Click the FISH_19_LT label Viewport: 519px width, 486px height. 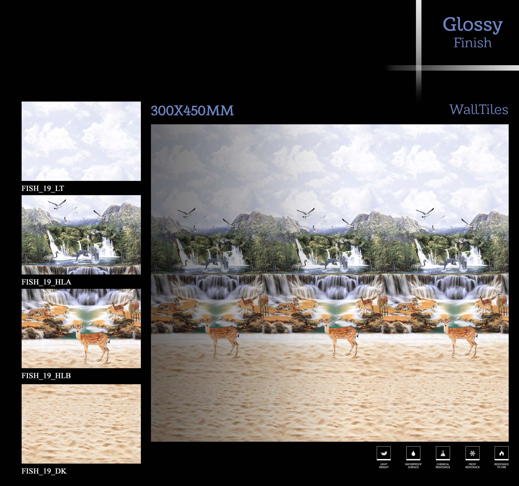point(43,188)
